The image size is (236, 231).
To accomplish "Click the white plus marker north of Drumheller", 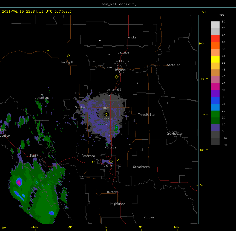I will (168, 103).
